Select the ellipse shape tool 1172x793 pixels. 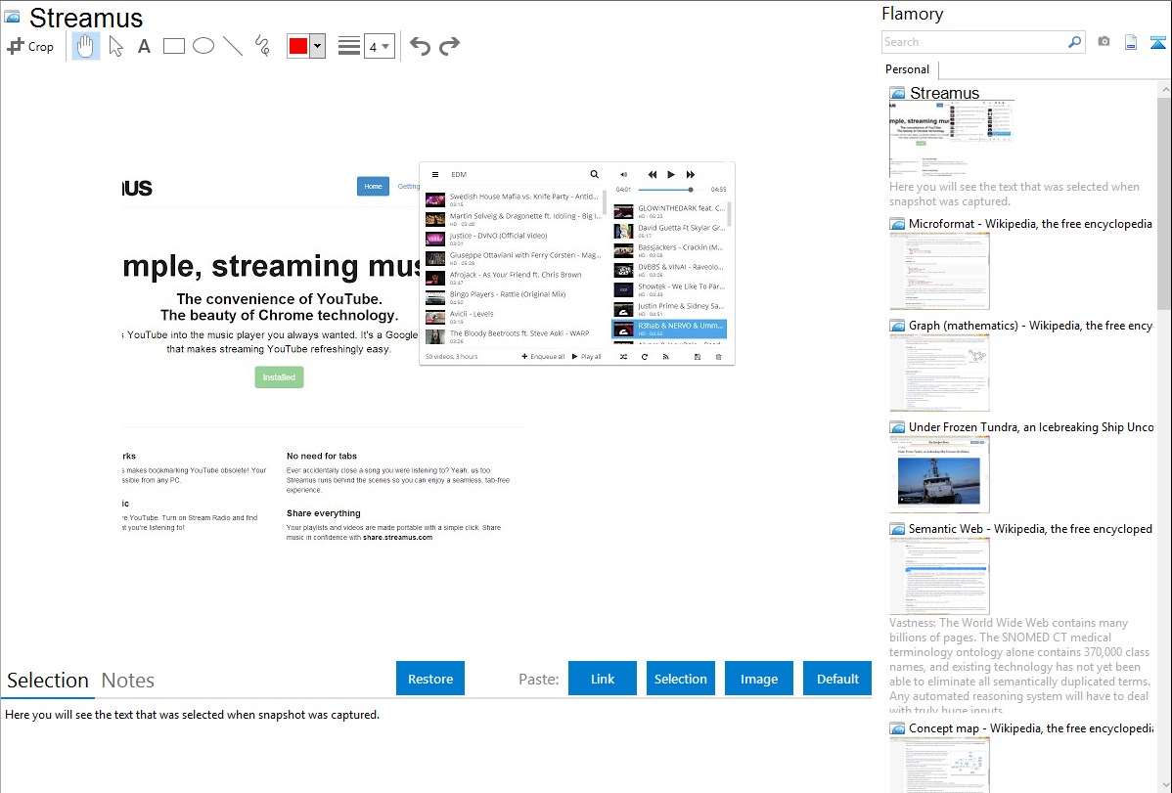203,46
